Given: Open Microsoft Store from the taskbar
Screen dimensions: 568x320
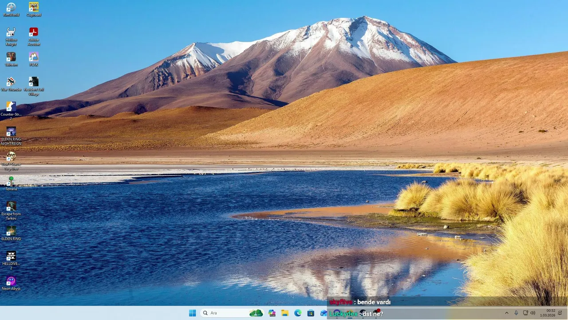Looking at the screenshot, I should pos(311,313).
